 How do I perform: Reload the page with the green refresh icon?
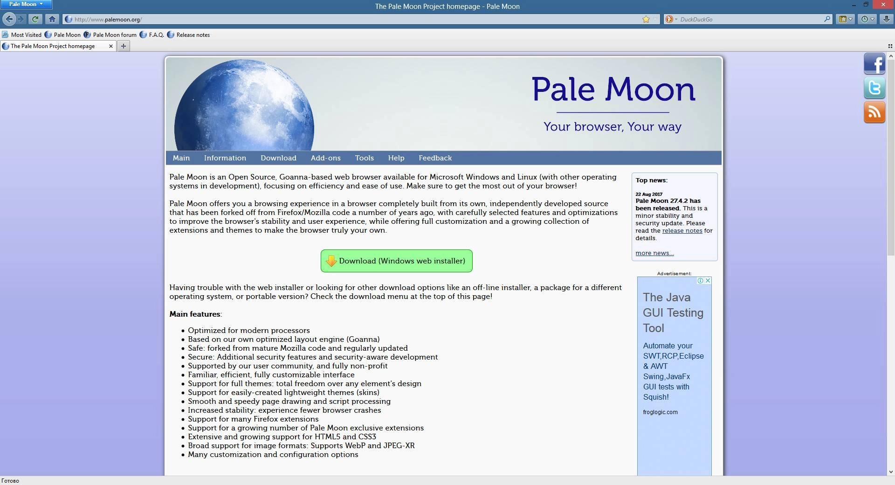[x=35, y=19]
